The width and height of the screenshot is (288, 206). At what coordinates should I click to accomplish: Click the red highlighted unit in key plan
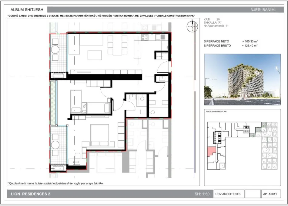click(211, 151)
